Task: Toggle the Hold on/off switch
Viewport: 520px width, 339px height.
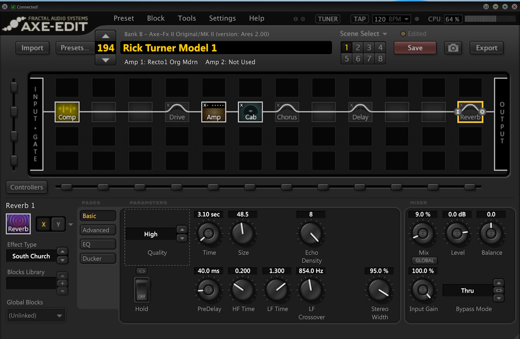Action: click(141, 290)
